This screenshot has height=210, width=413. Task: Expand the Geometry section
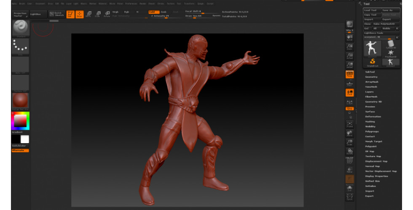(371, 77)
